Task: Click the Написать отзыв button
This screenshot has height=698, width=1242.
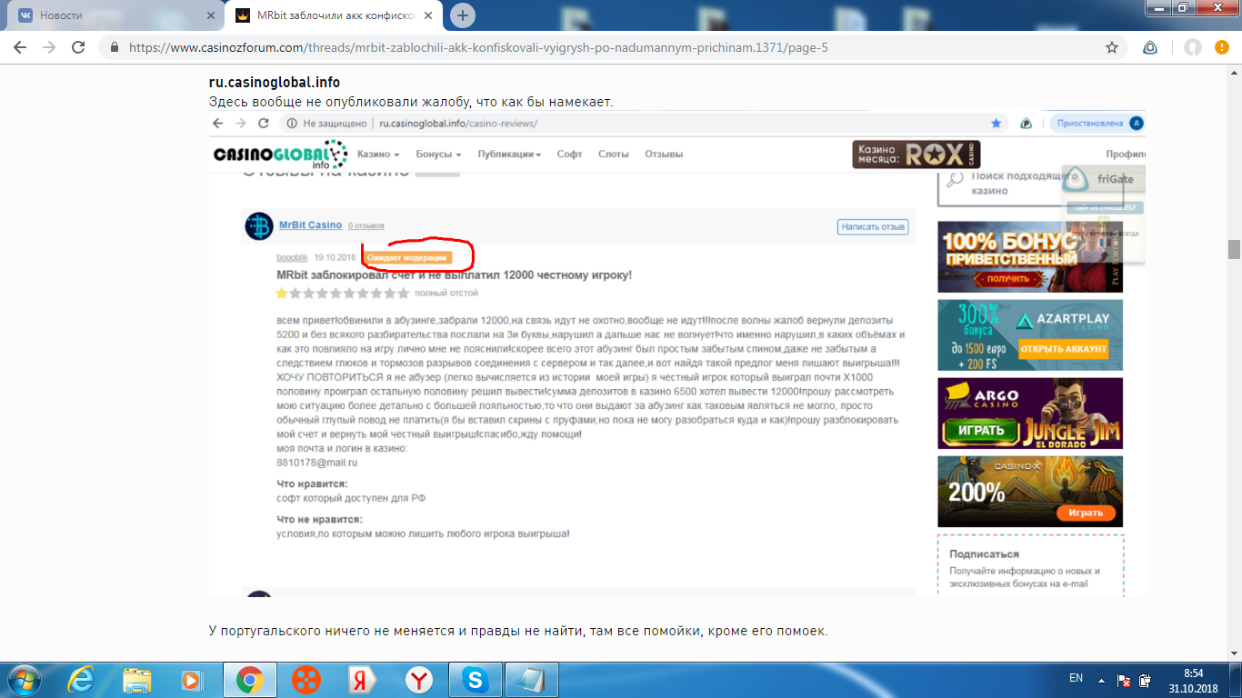Action: coord(873,227)
